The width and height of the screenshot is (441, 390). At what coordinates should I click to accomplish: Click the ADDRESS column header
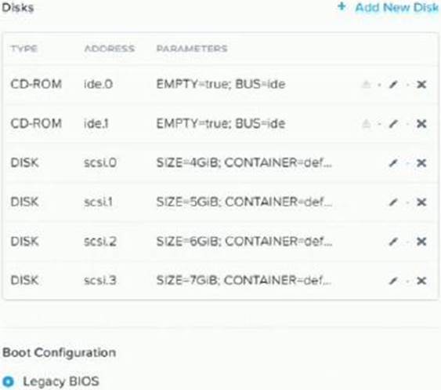coord(110,49)
